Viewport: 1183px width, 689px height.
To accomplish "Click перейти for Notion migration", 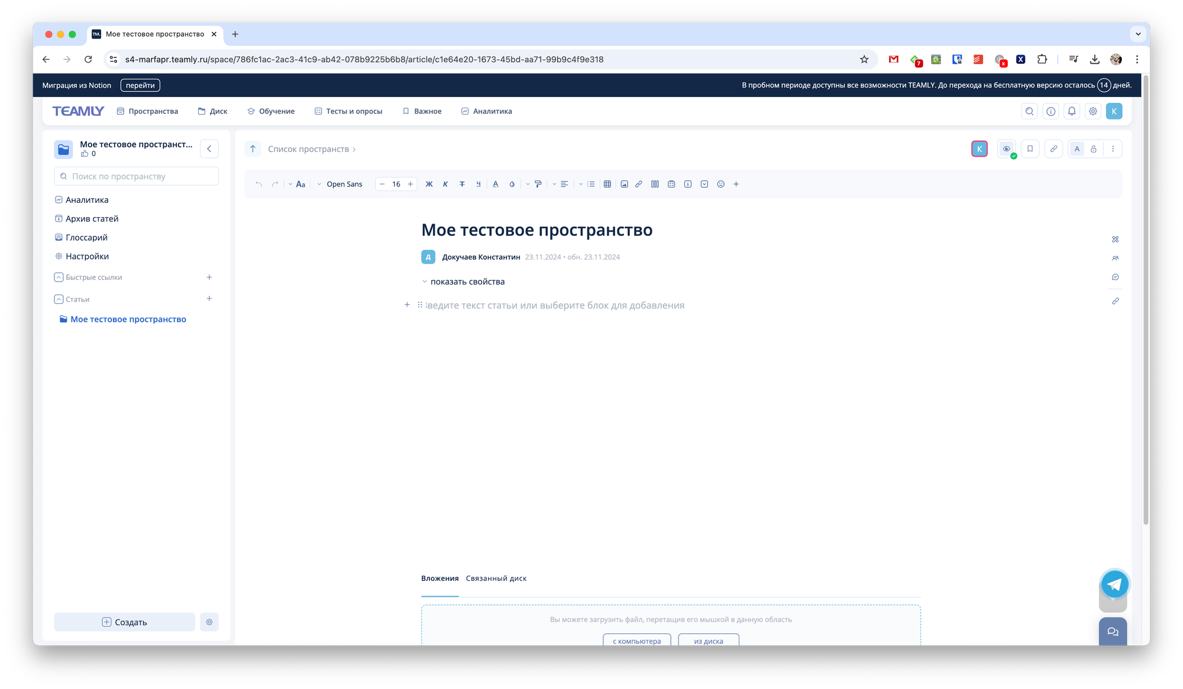I will 140,85.
